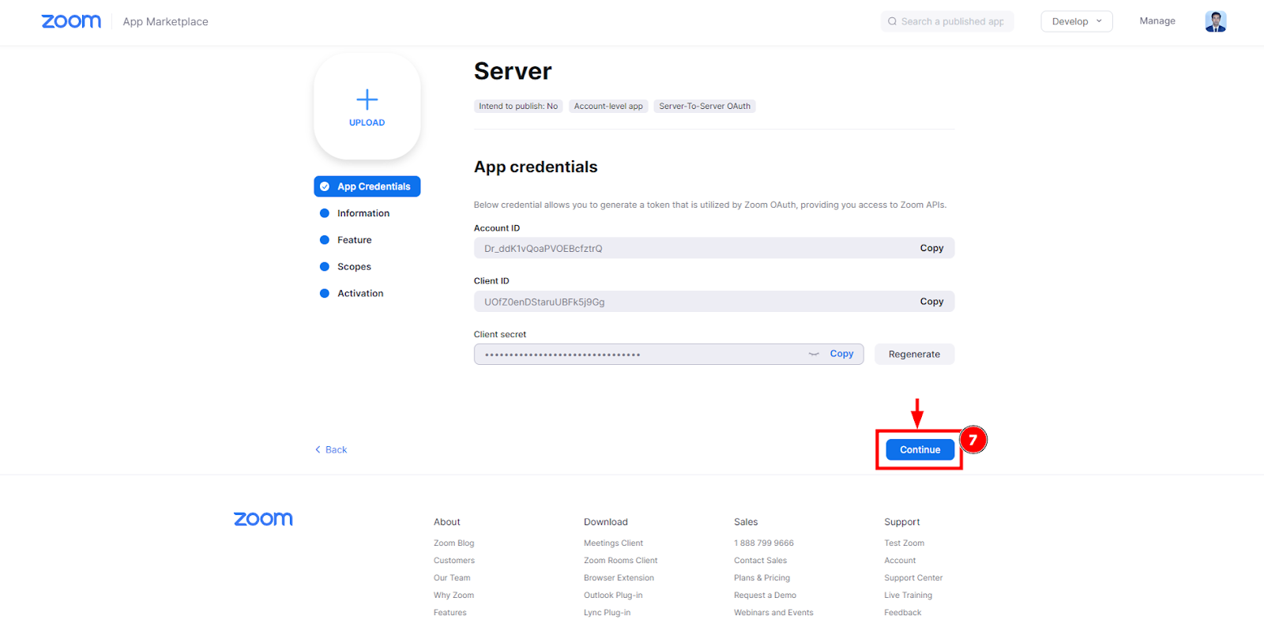This screenshot has height=620, width=1264.
Task: Click the 1 888 799 9666 phone link
Action: pos(764,543)
